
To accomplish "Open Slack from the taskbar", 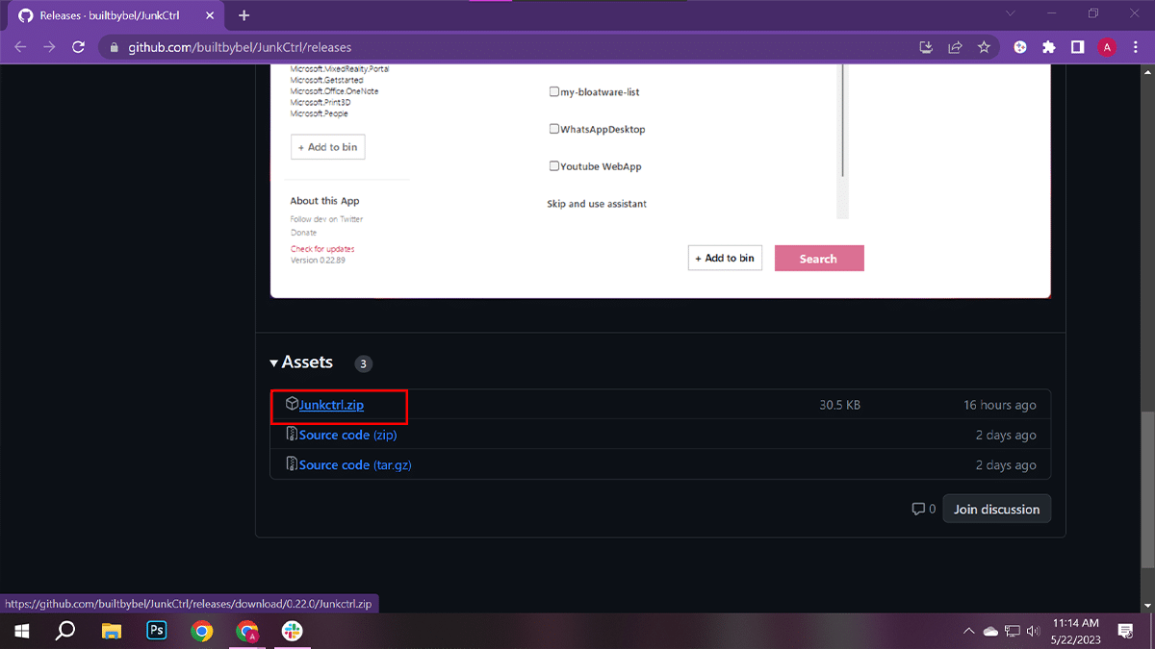I will coord(292,631).
